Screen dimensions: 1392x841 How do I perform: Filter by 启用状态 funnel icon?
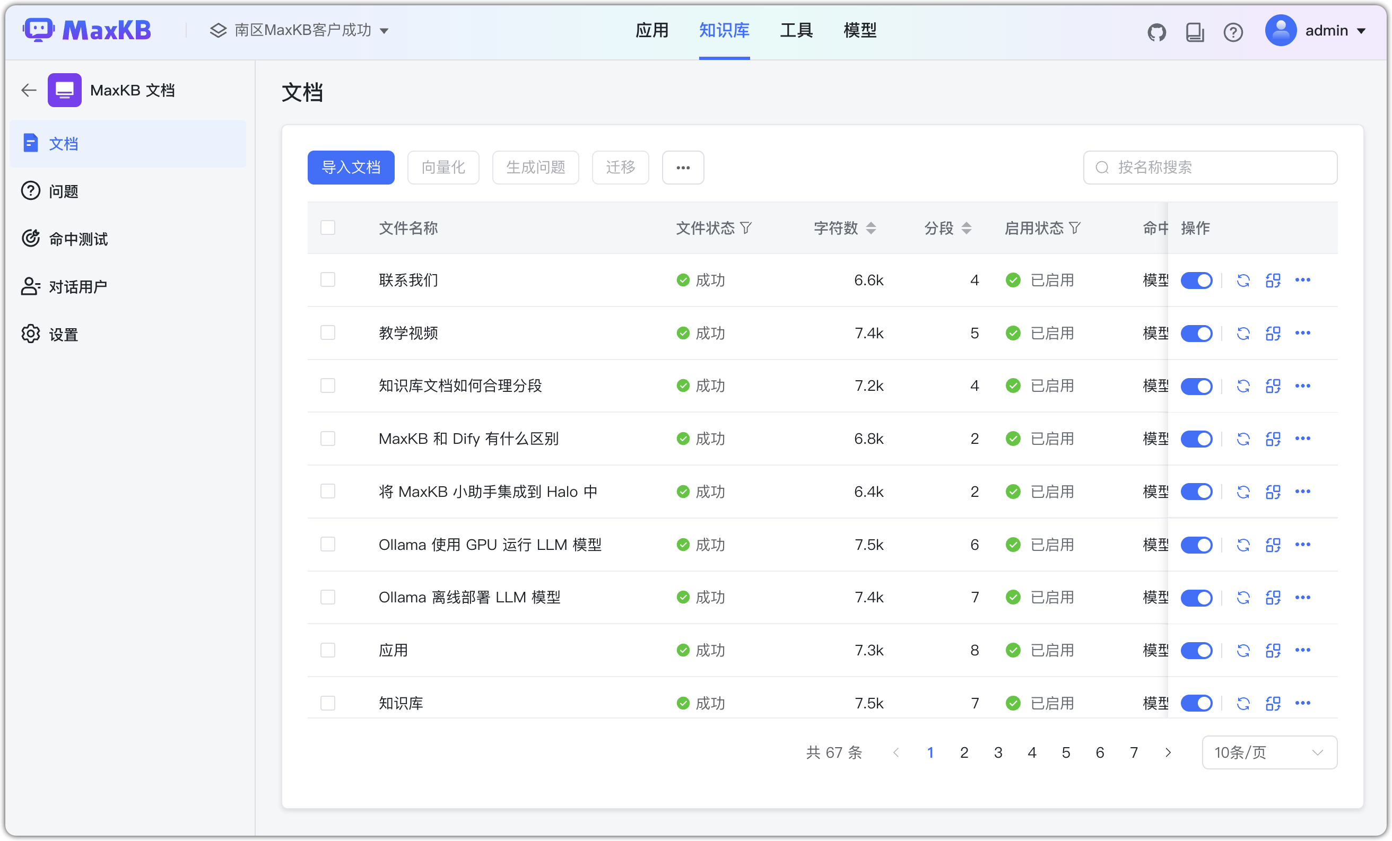(1075, 228)
